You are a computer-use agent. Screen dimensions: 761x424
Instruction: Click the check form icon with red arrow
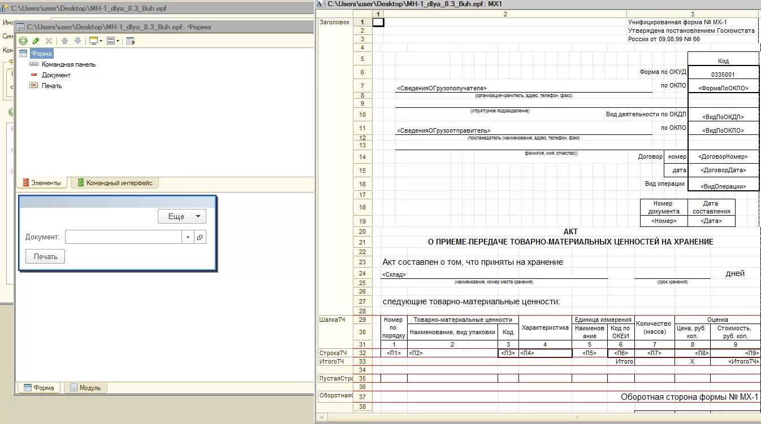pos(130,41)
